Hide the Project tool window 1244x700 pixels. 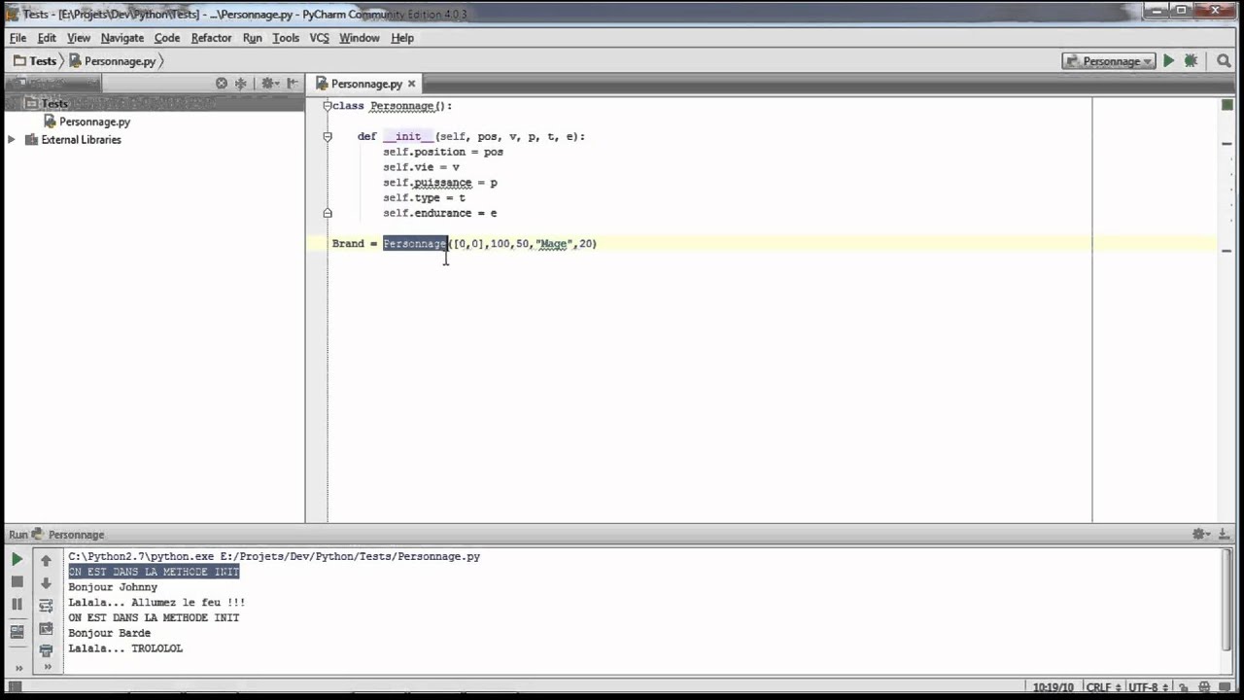pos(292,84)
